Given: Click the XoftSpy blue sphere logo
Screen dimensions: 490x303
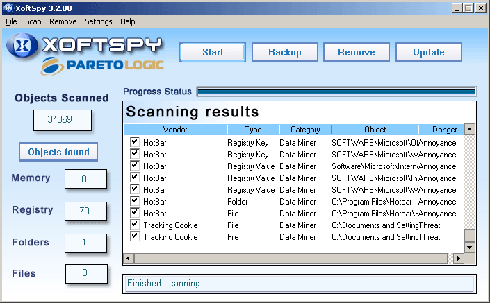Looking at the screenshot, I should (22, 46).
